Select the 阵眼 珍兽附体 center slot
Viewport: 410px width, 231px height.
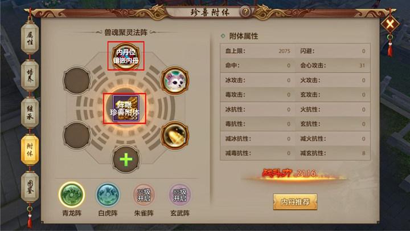pyautogui.click(x=125, y=108)
